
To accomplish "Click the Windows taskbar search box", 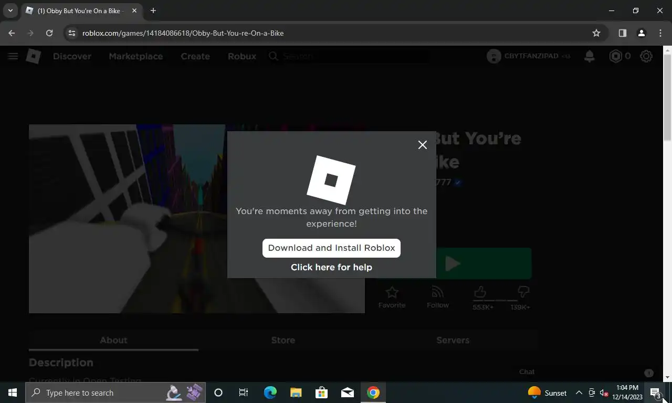I will 115,393.
